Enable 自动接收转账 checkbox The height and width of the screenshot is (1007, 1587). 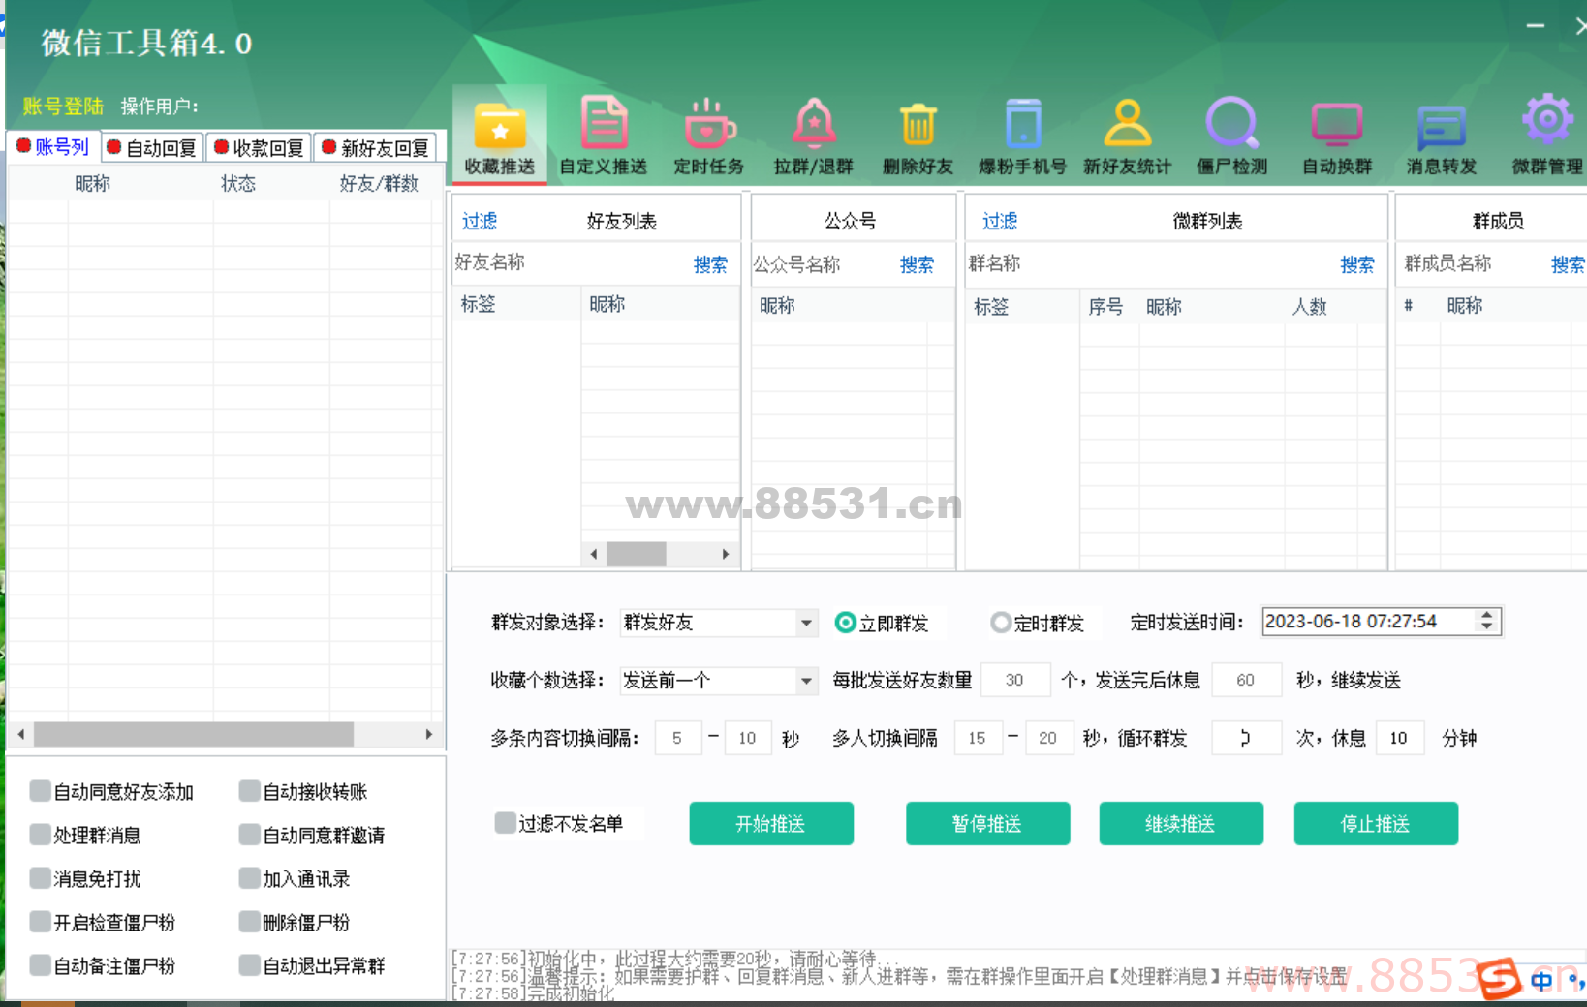pos(250,791)
